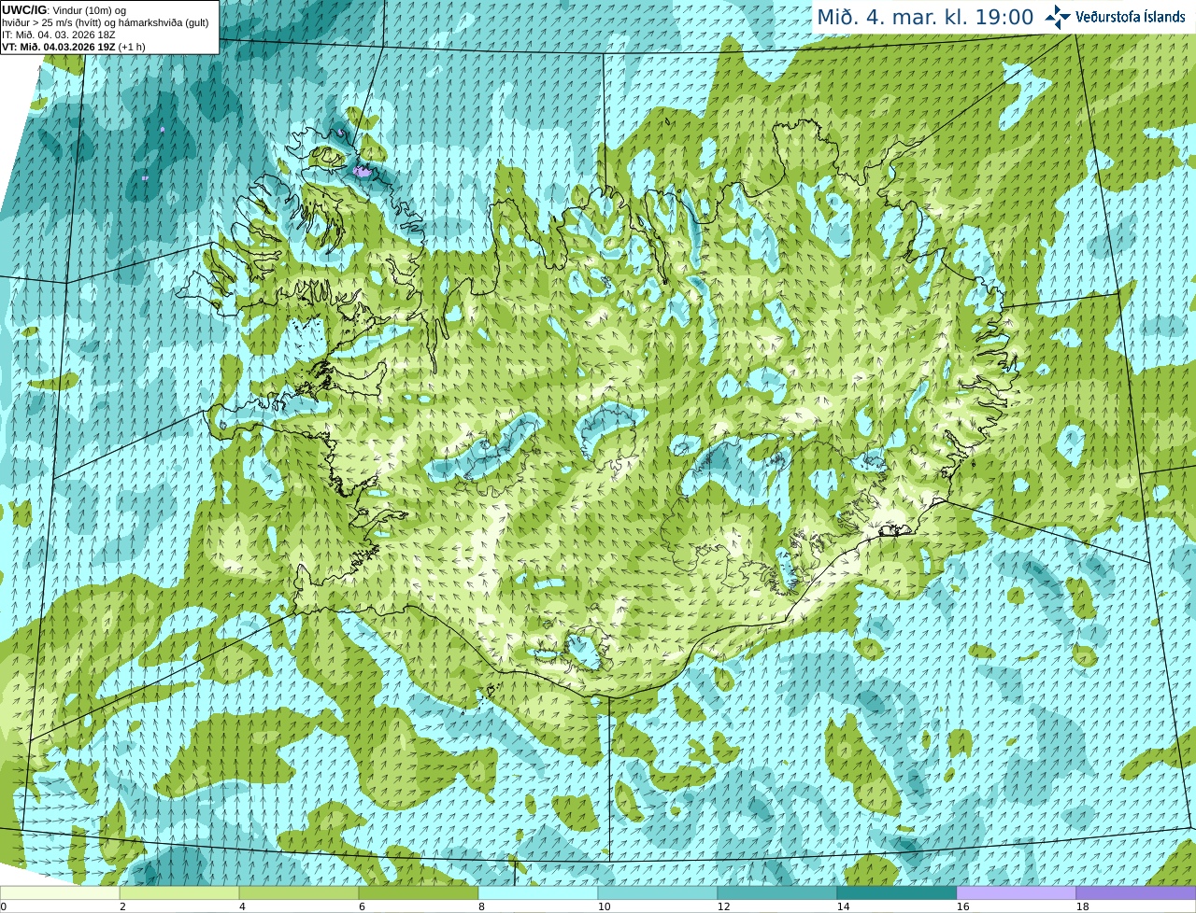Screen dimensions: 1196x913
Task: Select the forecast time Mið. 4. mar. kl. 19:00
Action: (x=925, y=17)
